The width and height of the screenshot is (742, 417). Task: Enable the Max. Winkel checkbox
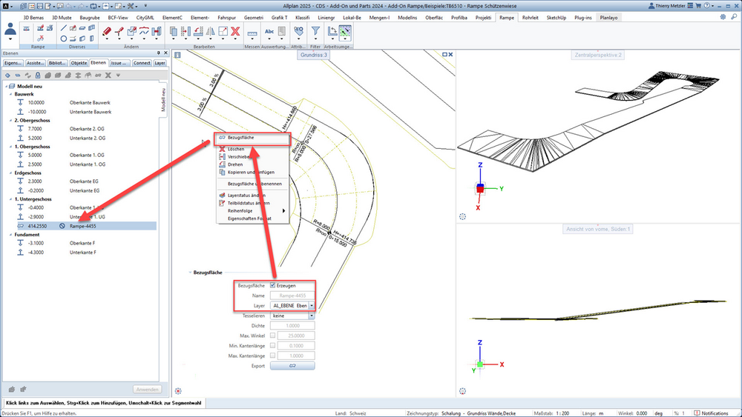(272, 336)
